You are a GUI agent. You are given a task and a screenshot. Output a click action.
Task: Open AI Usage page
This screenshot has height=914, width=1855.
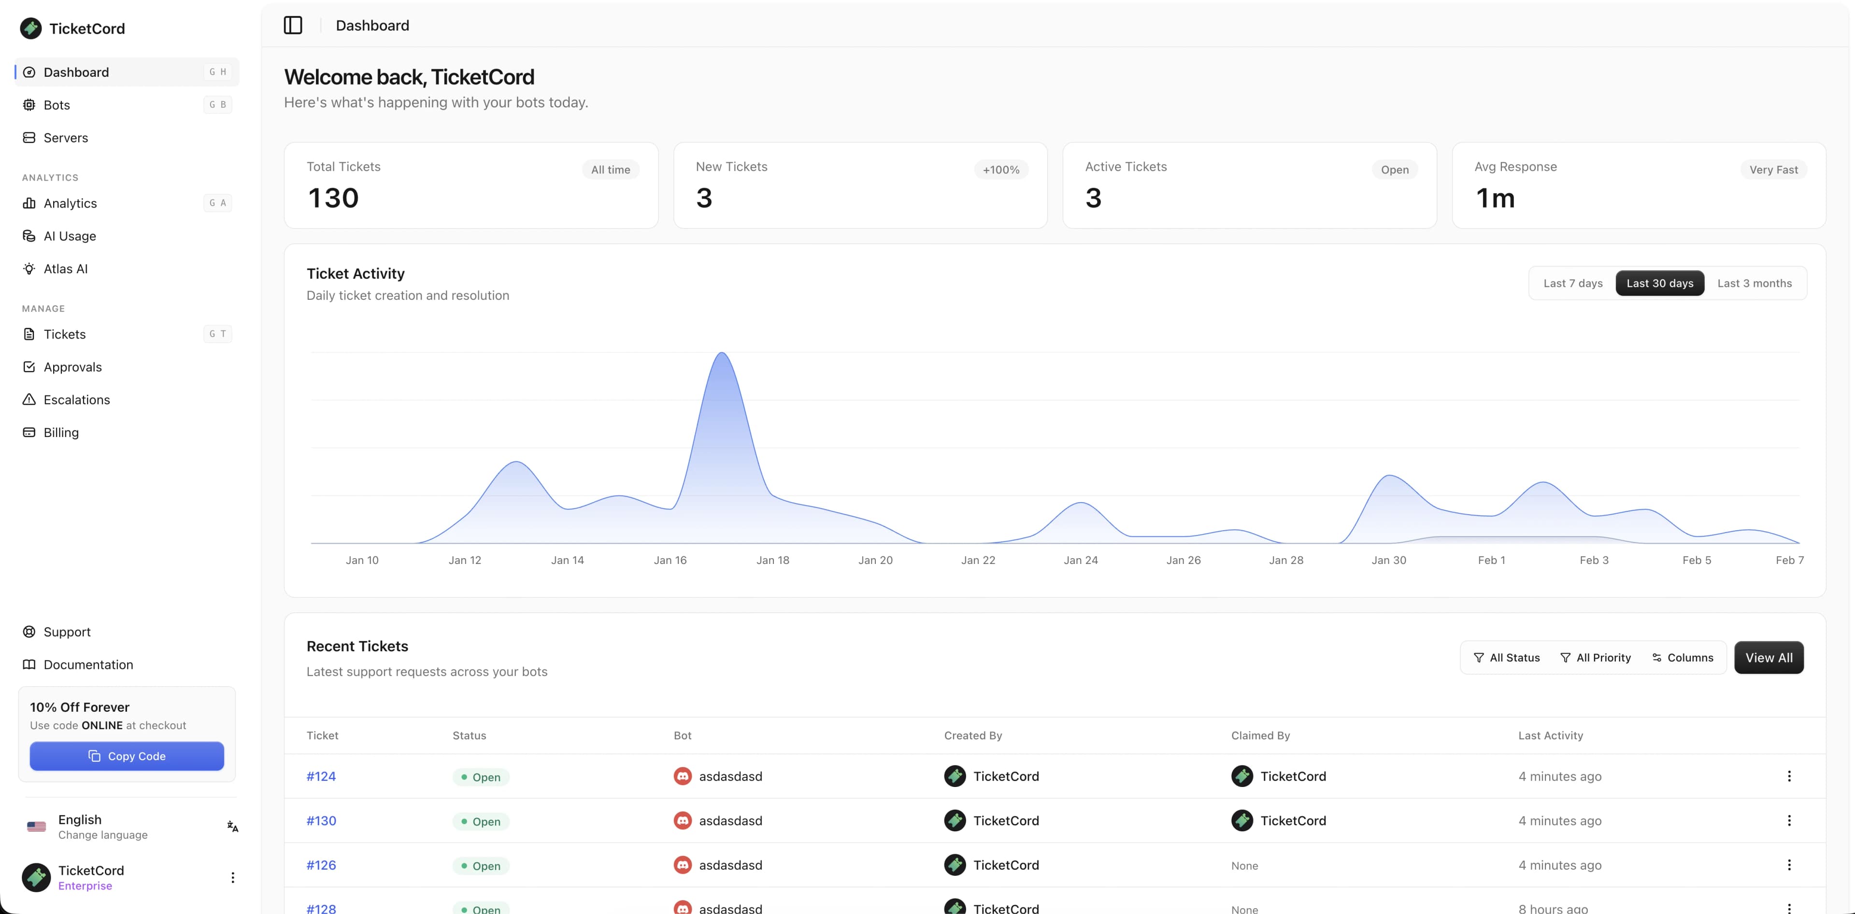(69, 236)
